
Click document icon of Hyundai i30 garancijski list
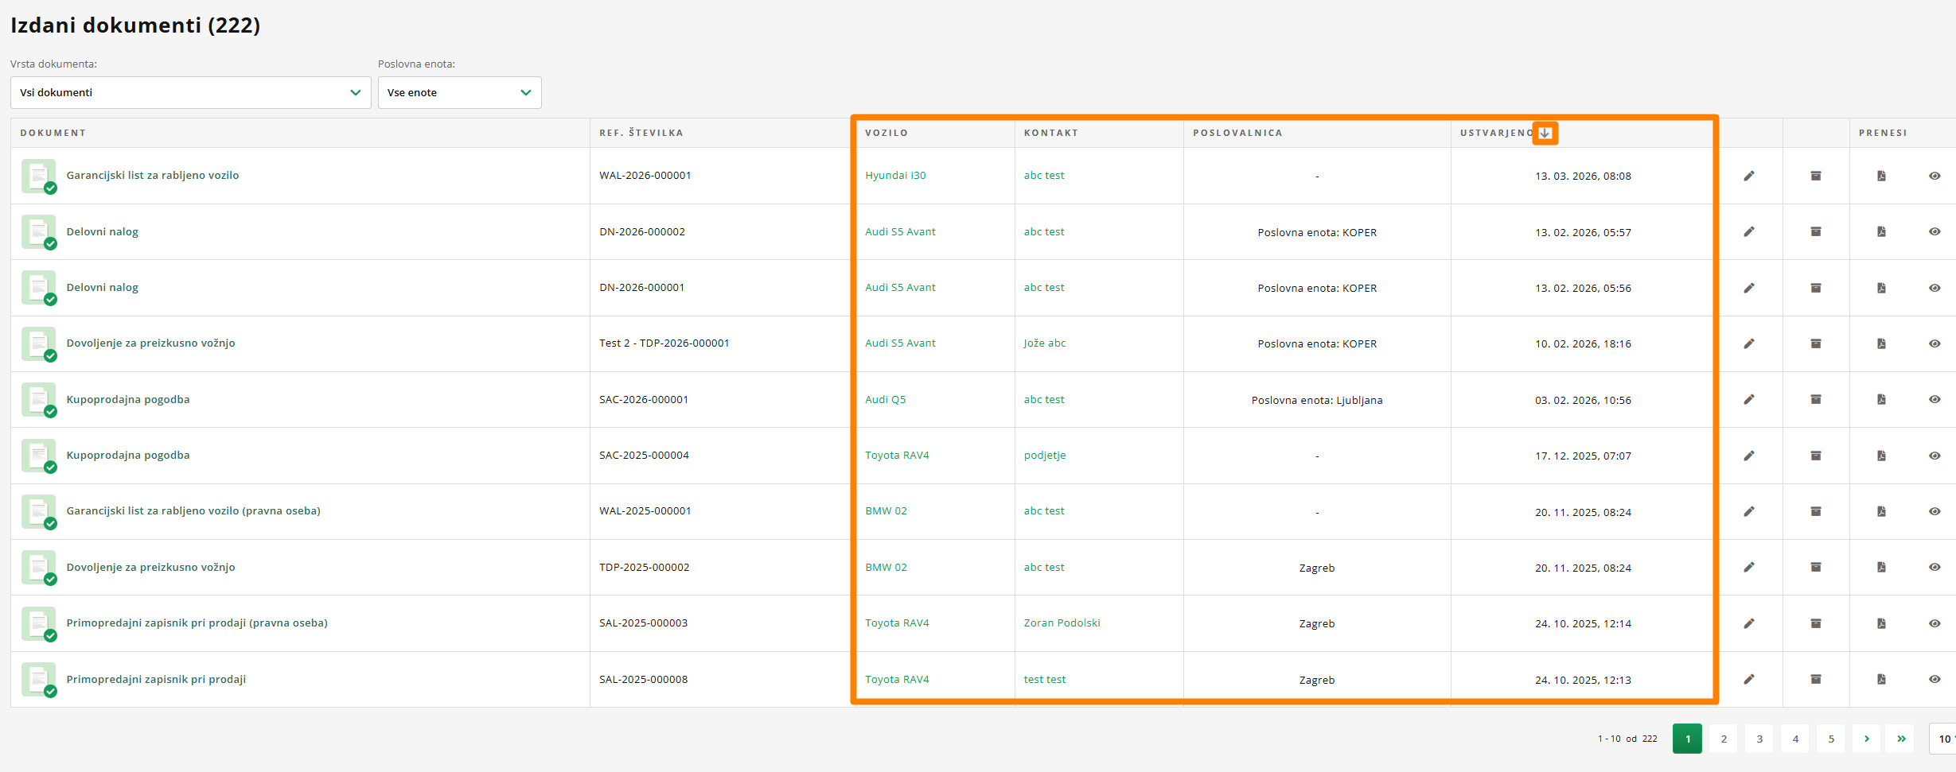39,176
